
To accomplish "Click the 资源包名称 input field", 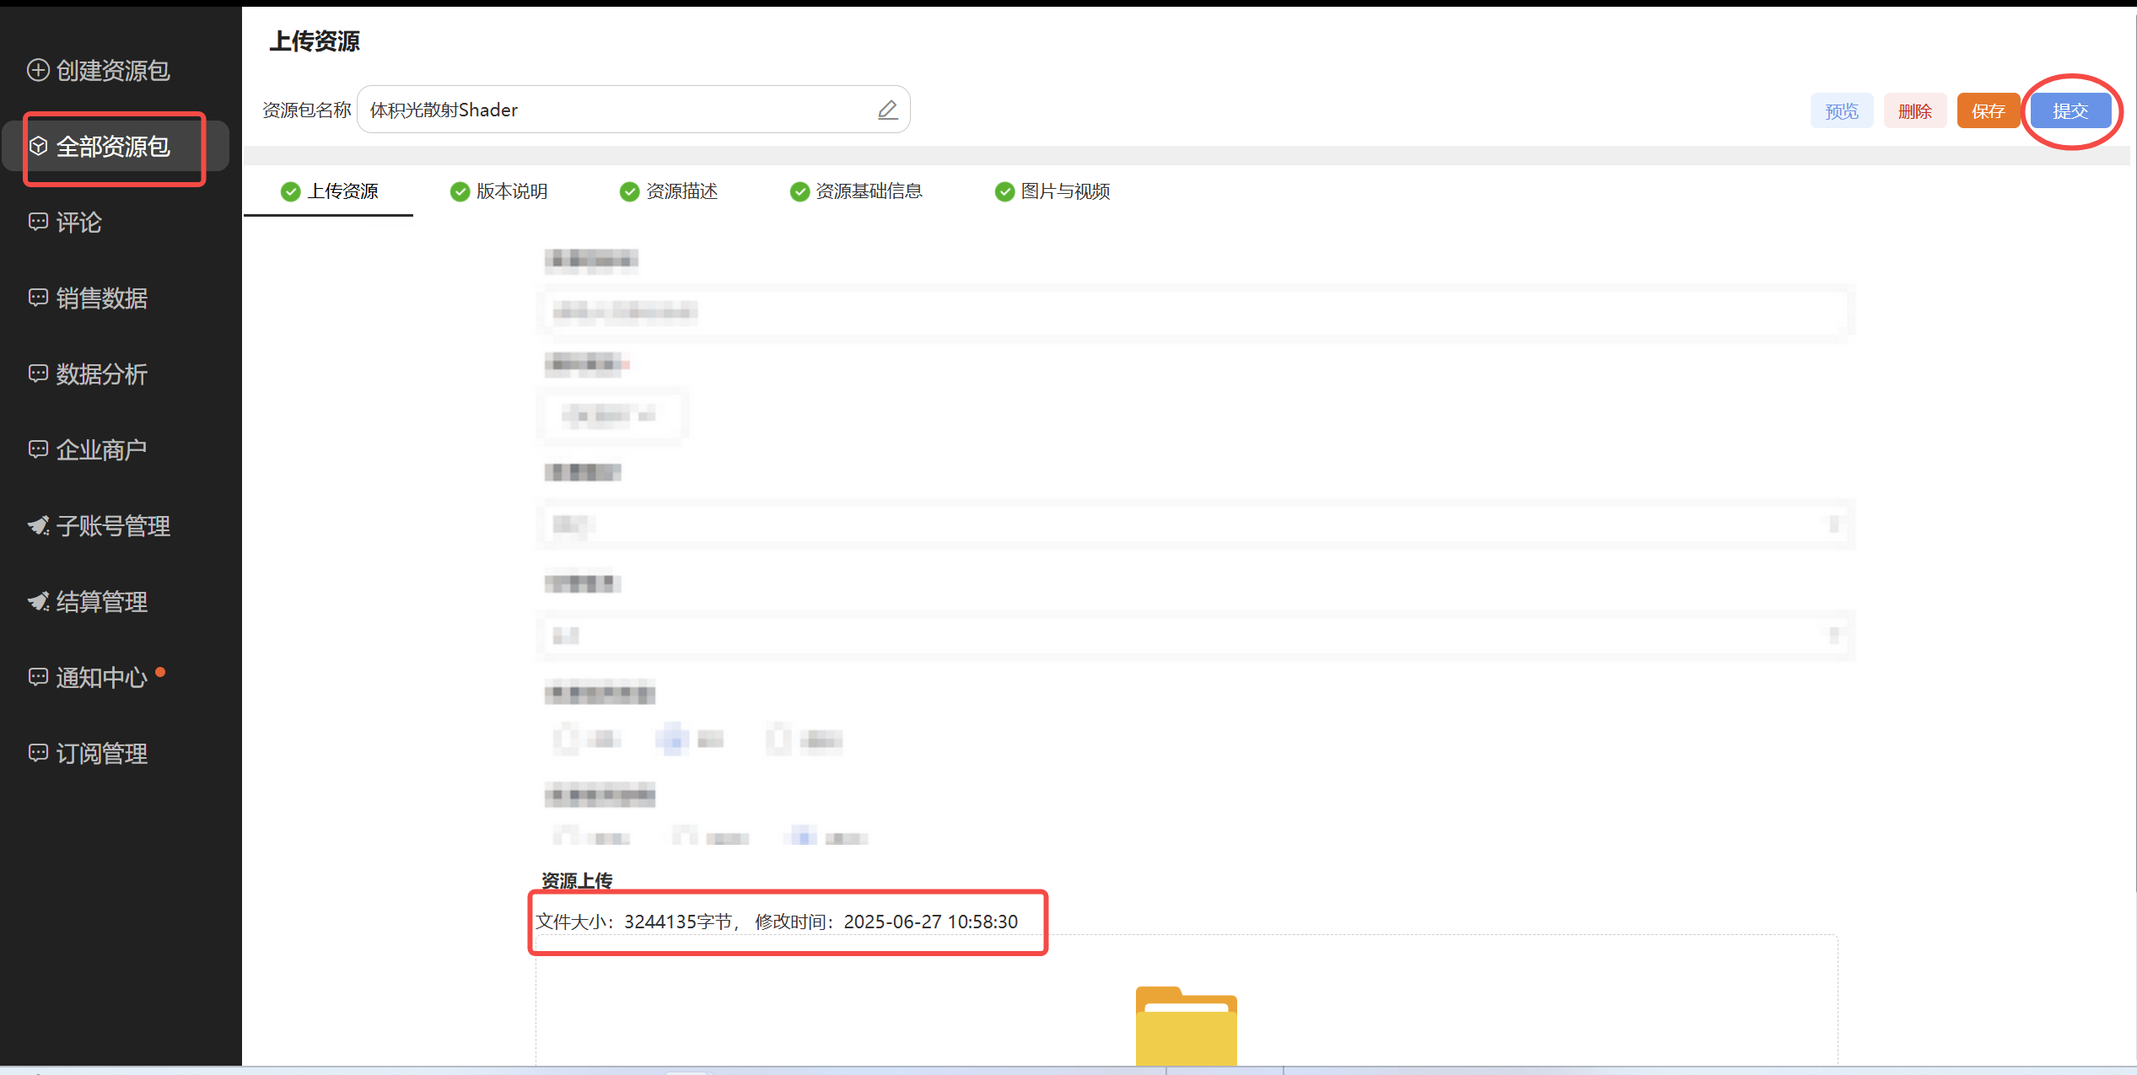I will [x=616, y=110].
